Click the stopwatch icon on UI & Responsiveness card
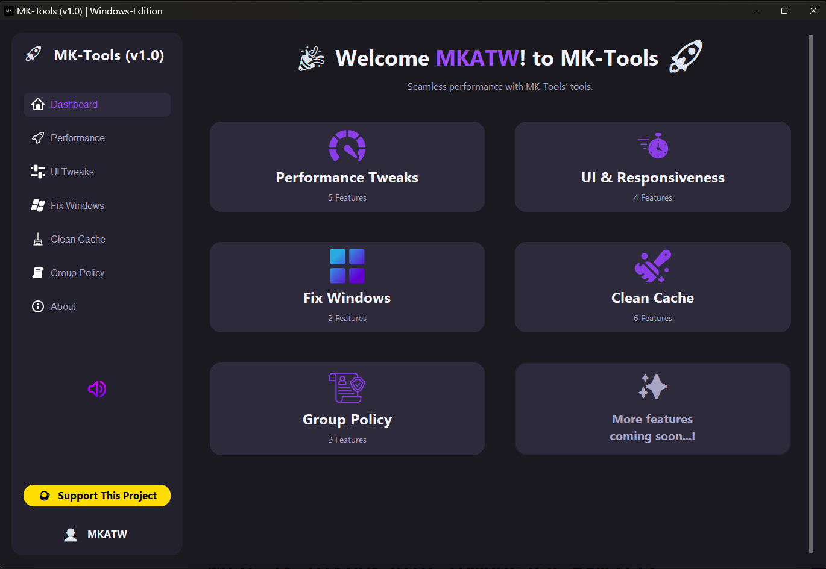 point(653,146)
